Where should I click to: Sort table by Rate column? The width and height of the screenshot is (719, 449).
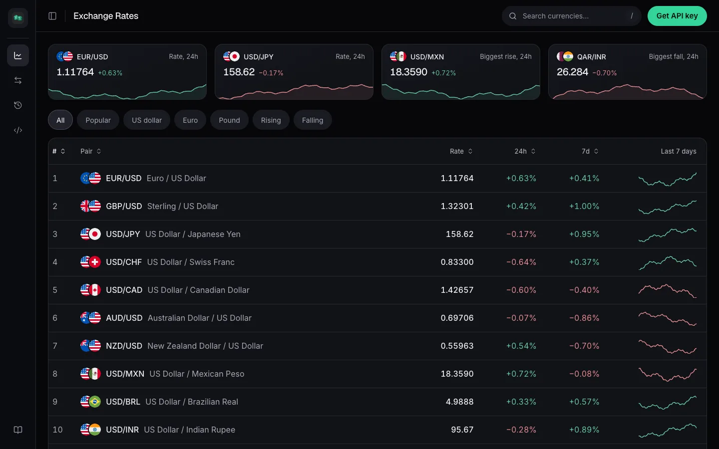point(461,151)
